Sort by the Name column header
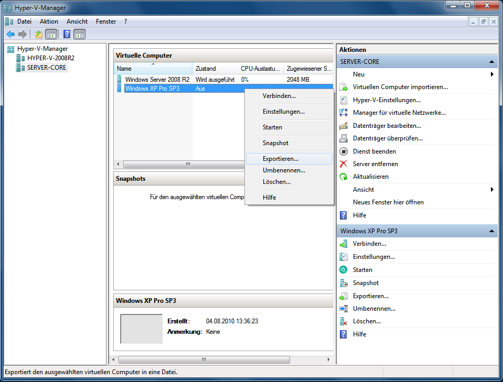 click(x=153, y=68)
